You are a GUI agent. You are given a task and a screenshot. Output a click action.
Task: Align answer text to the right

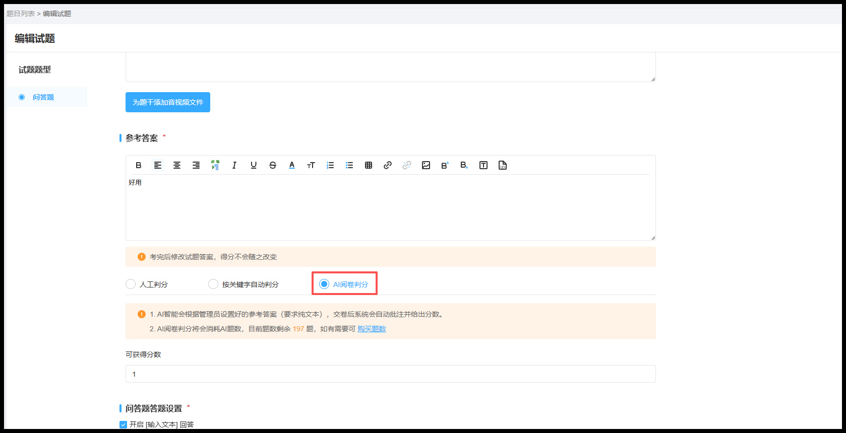[x=196, y=165]
